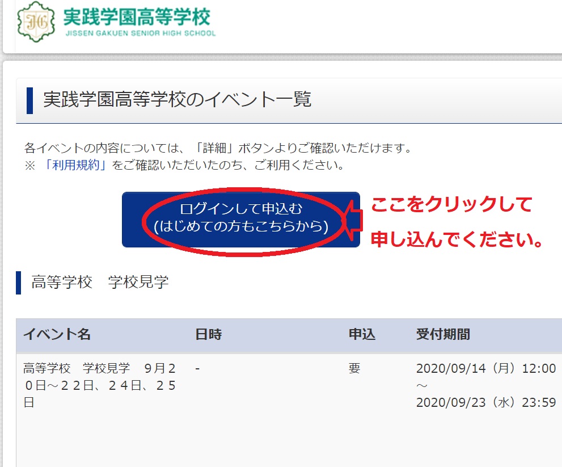
Task: Click the 実践学園高等学校のイベント一覧 page heading
Action: point(178,100)
